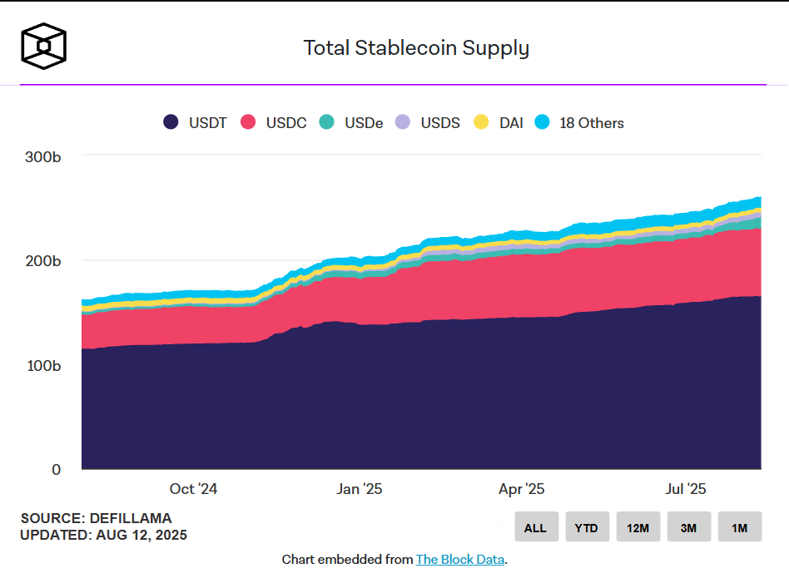This screenshot has width=789, height=578.
Task: Click the dark USDT area in chart
Action: click(x=416, y=399)
